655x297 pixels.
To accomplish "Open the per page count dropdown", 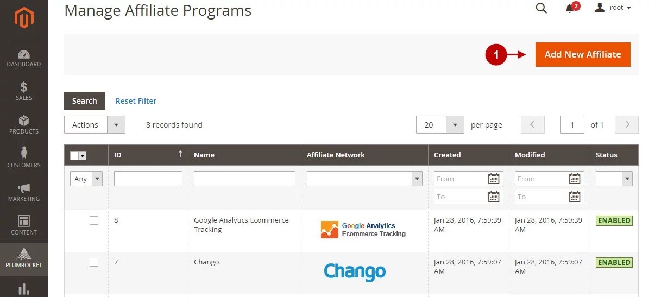I will 440,125.
